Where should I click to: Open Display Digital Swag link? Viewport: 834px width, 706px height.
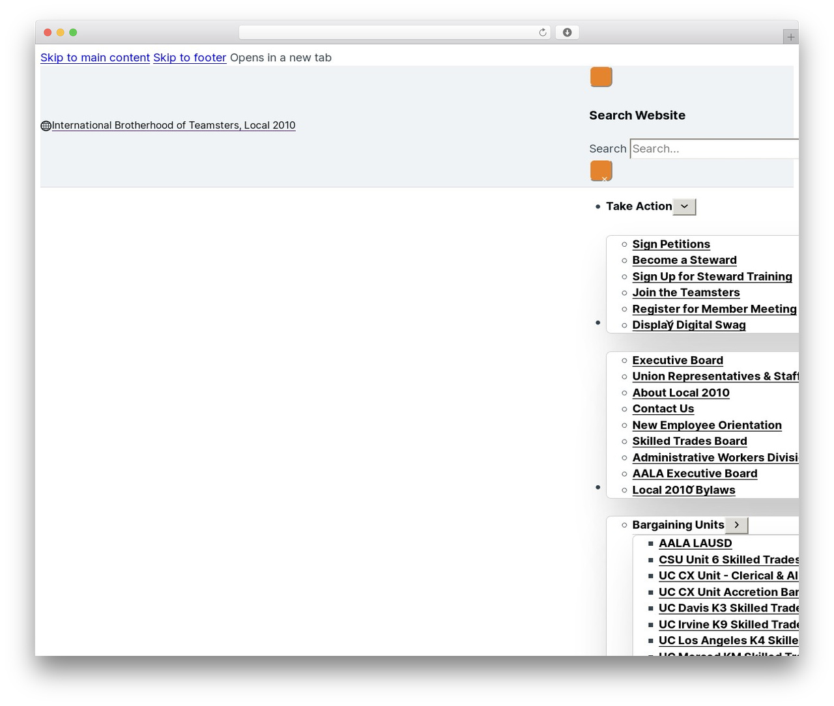[689, 325]
